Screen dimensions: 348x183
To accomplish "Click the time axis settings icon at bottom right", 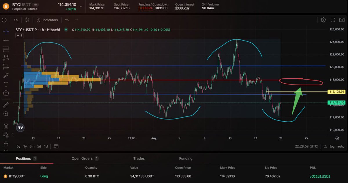I will pos(337,138).
